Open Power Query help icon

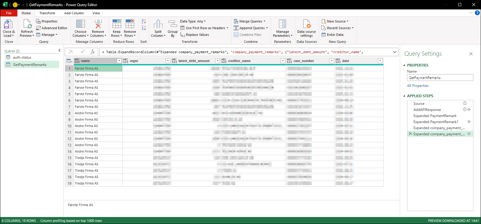point(477,13)
